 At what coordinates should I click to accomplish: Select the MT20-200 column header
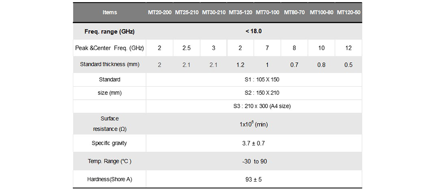(160, 12)
